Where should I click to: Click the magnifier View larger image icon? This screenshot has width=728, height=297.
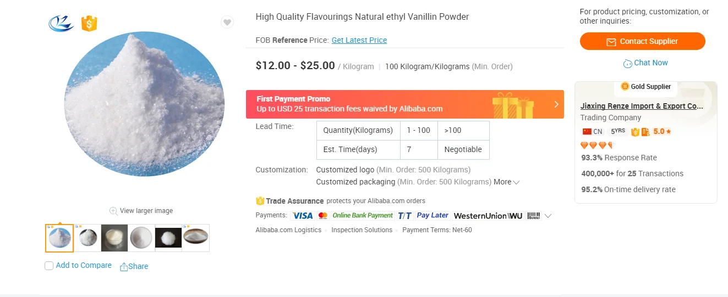coord(113,211)
